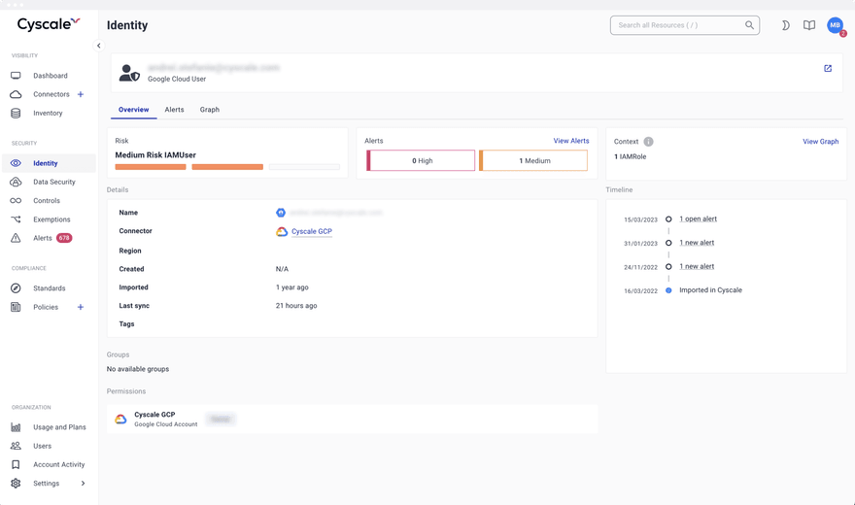Open the documentation book icon
This screenshot has height=505, width=855.
click(x=809, y=25)
